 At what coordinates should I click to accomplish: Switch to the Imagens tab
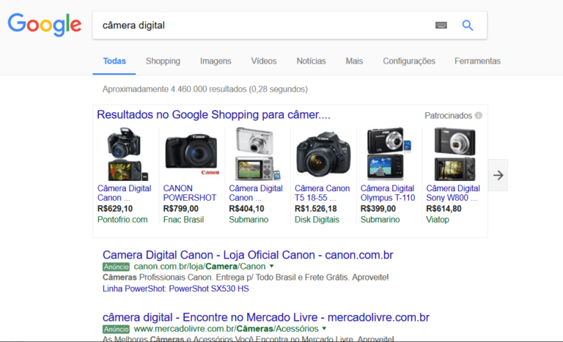click(x=216, y=61)
